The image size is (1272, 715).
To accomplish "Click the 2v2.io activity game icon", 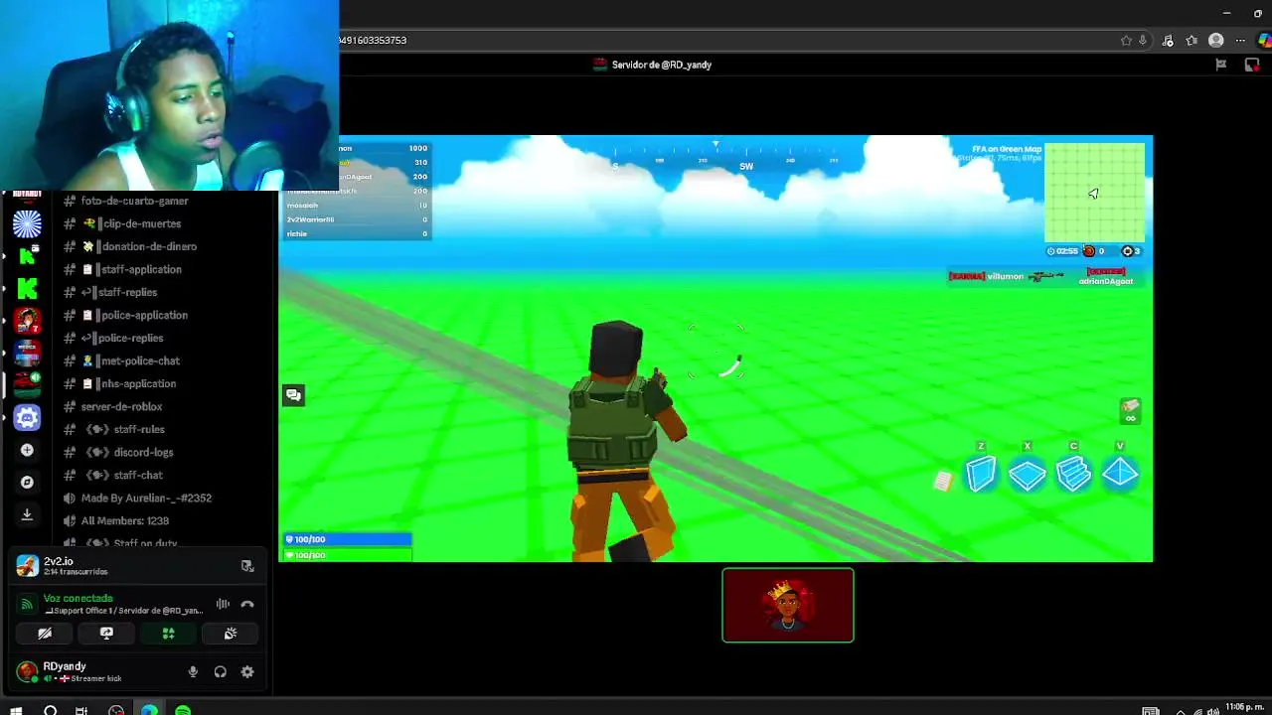I will 27,565.
